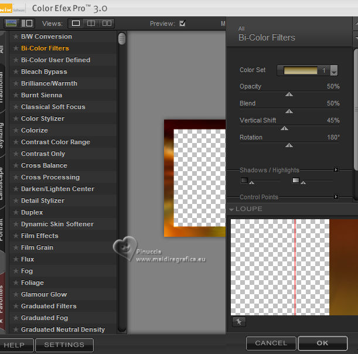Click the Rotation slider handle
Screen dimensions: 358x354
(289, 145)
